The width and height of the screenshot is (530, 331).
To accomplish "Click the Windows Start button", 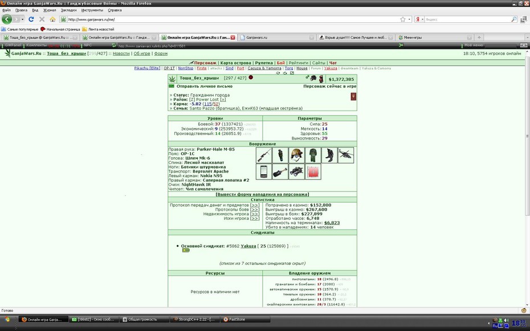I will click(x=7, y=320).
